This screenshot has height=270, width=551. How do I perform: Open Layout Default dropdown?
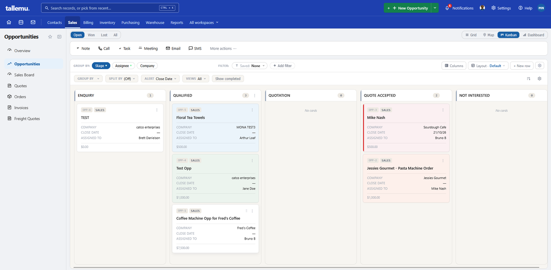(488, 66)
